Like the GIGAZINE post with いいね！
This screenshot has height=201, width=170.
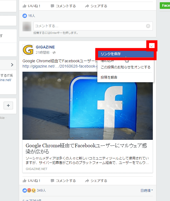point(31,181)
